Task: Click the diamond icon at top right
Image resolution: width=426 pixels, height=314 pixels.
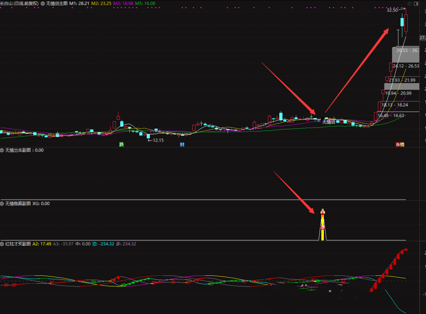Action: click(409, 4)
